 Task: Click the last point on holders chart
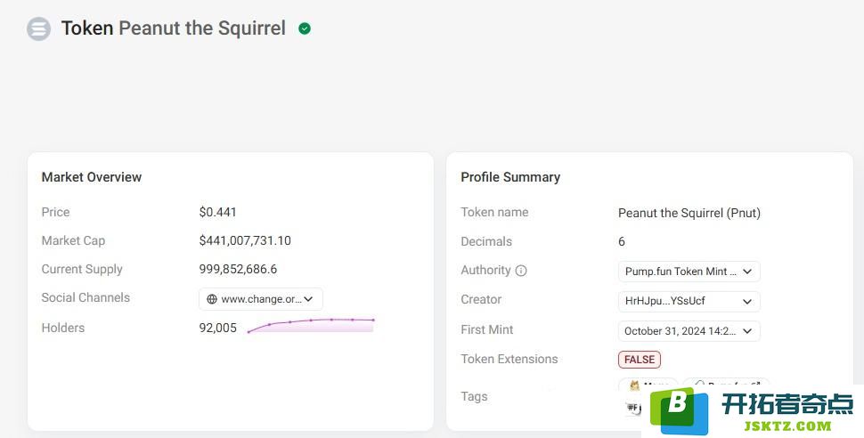[373, 320]
